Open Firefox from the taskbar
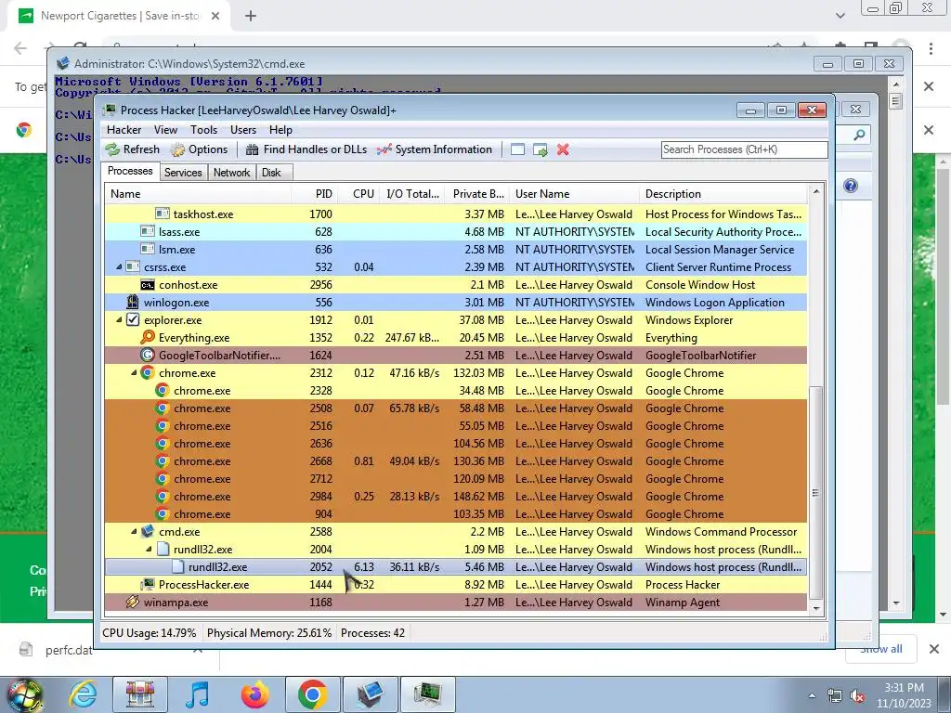This screenshot has width=951, height=713. (x=254, y=694)
